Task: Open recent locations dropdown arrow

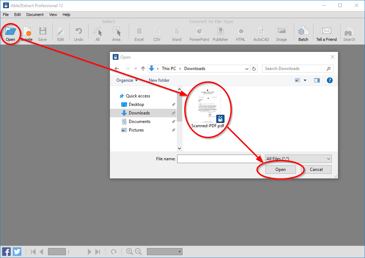Action: coord(136,69)
